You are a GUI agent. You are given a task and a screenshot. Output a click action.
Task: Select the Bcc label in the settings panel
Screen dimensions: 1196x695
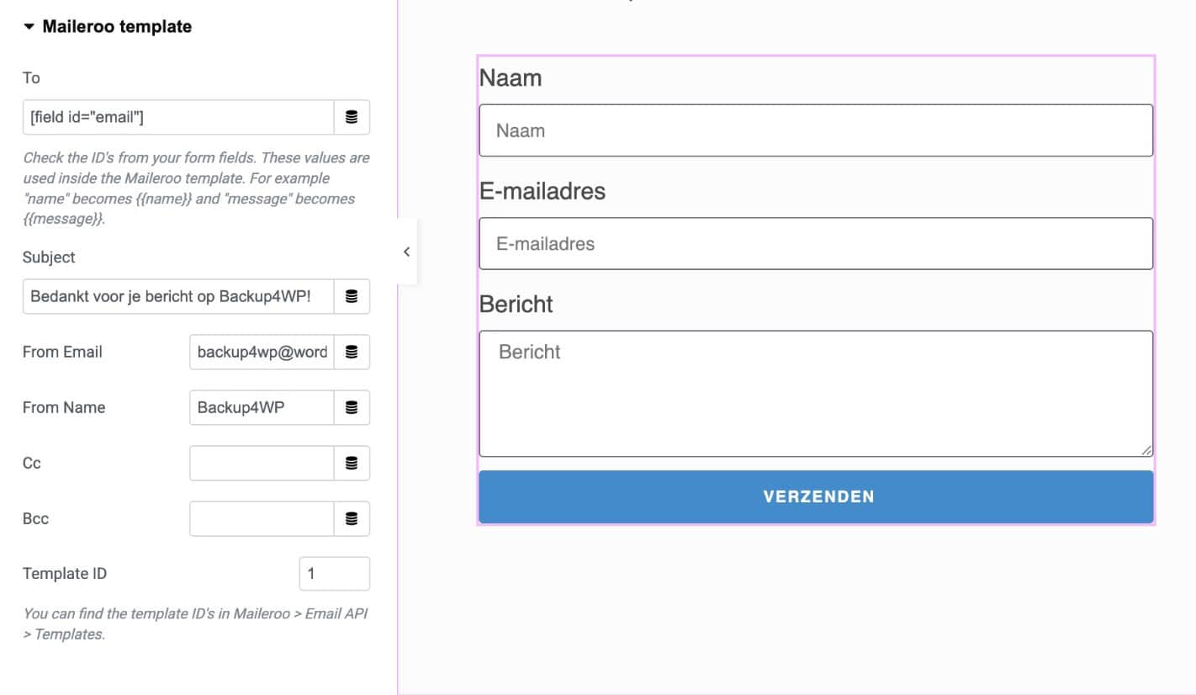[x=35, y=519]
